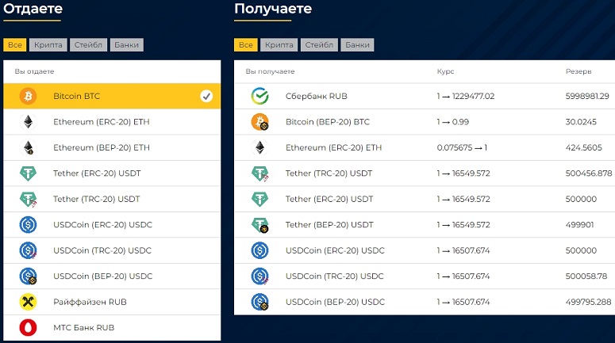Screen dimensions: 615x343
Task: Select USDCoin (ERC-20) USDC in receive list
Action: pyautogui.click(x=425, y=250)
